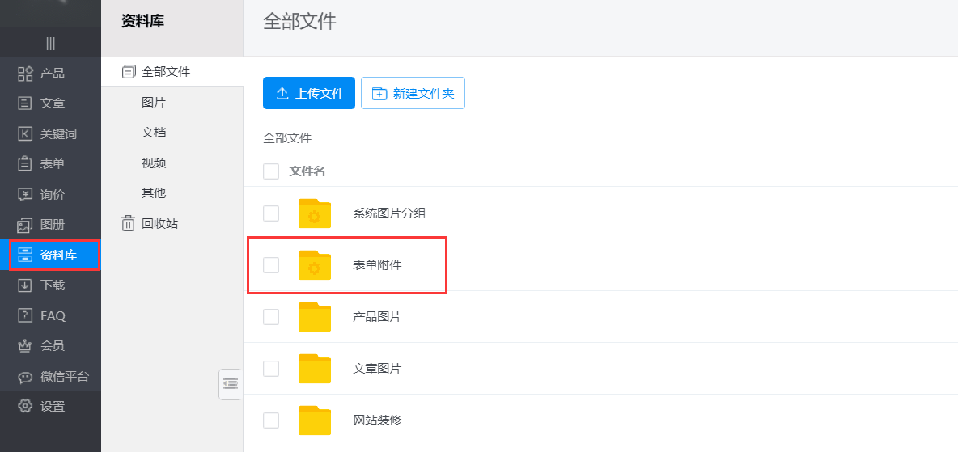
Task: Click the 询价 inquiry icon
Action: (x=25, y=195)
